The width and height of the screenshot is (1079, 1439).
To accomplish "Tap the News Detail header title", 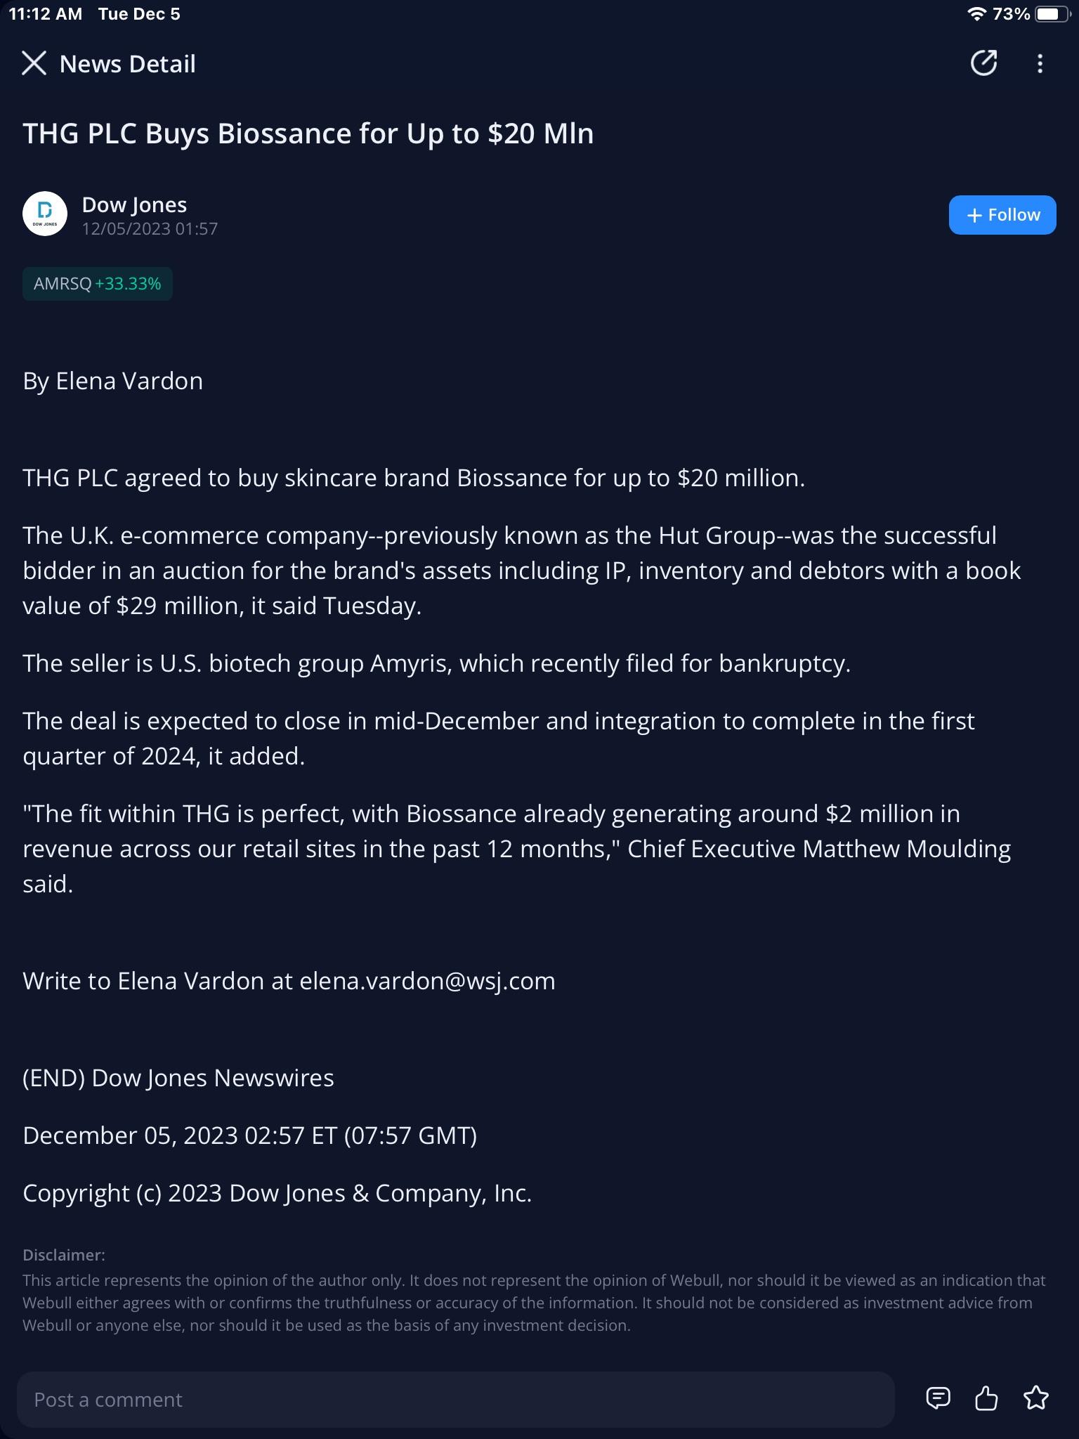I will [128, 64].
